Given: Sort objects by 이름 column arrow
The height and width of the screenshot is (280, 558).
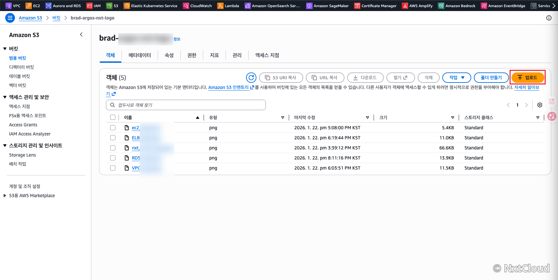Looking at the screenshot, I should tap(198, 118).
